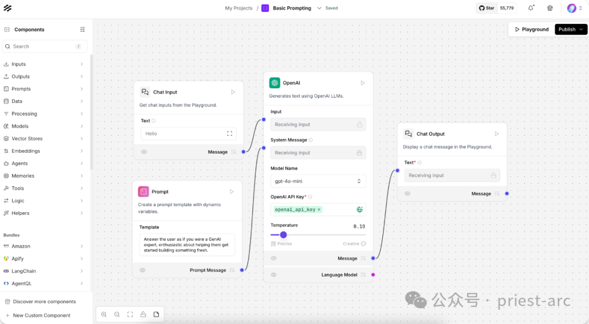The height and width of the screenshot is (324, 589).
Task: Fit the flow to view
Action: pyautogui.click(x=130, y=315)
